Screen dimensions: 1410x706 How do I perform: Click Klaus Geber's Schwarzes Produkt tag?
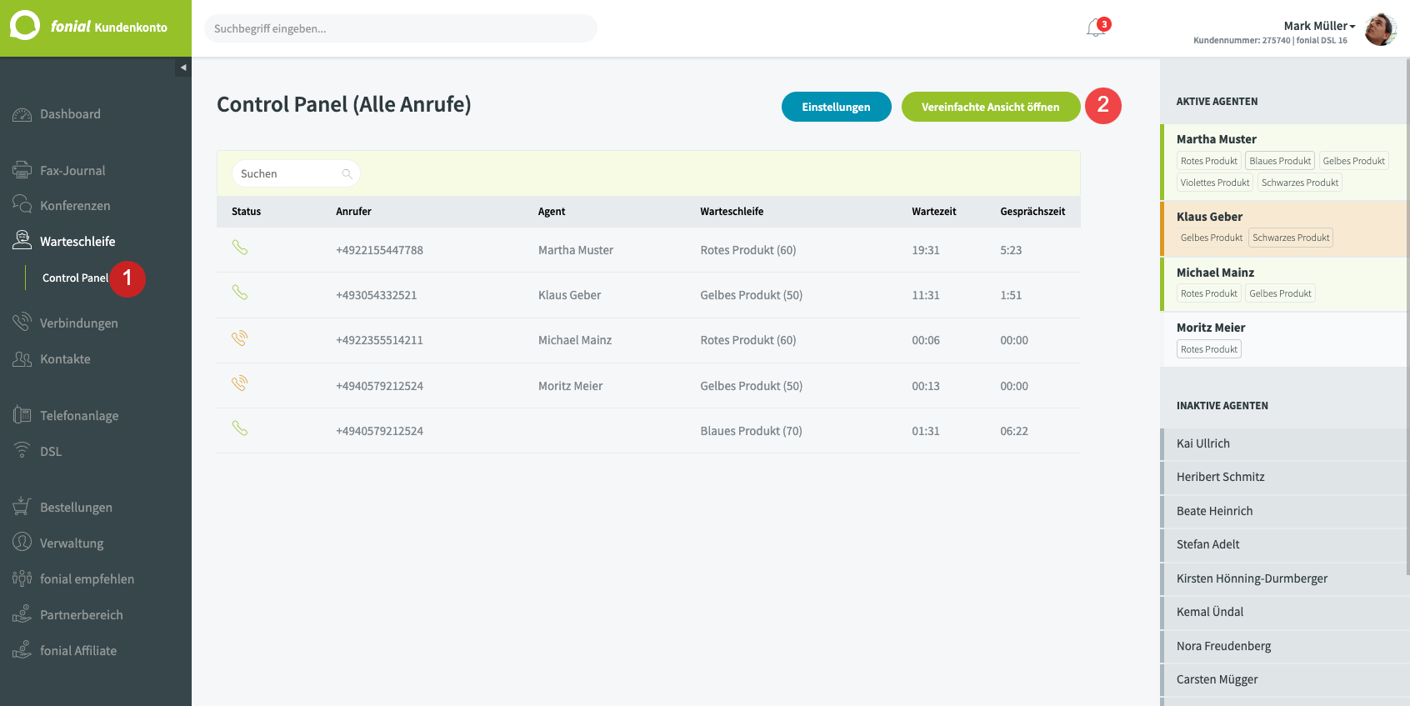click(x=1291, y=238)
